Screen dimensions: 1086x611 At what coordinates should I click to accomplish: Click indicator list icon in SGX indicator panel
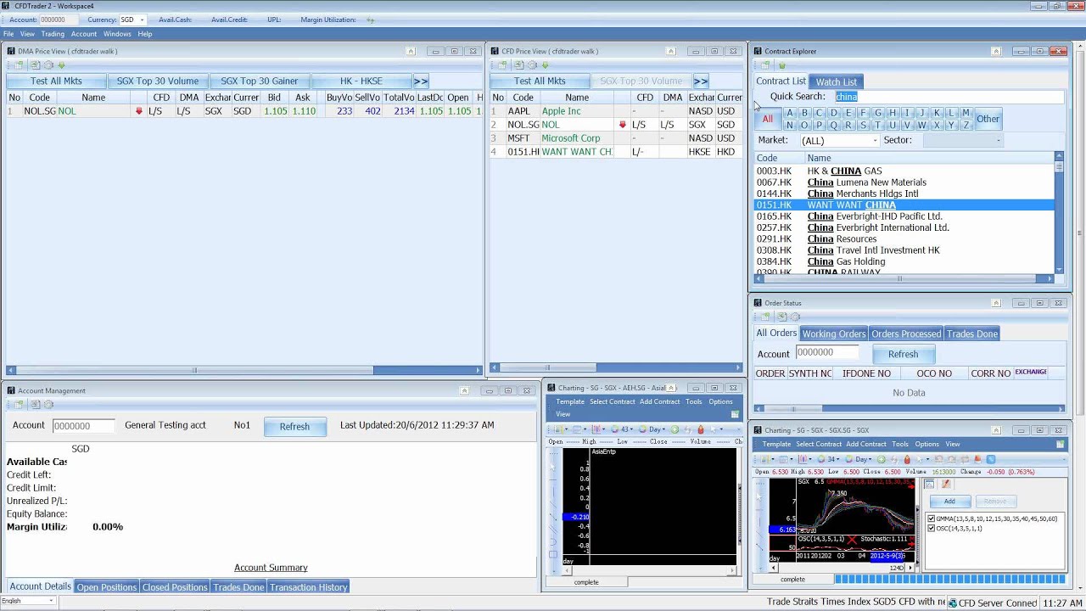pyautogui.click(x=929, y=484)
